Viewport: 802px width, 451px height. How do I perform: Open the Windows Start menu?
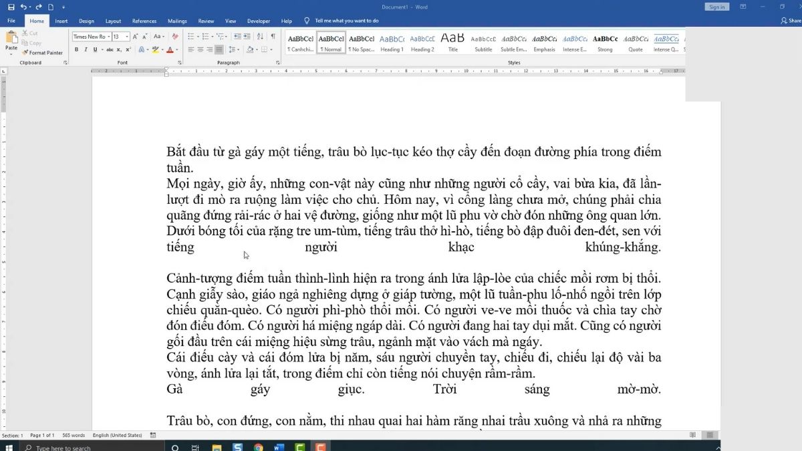[9, 447]
